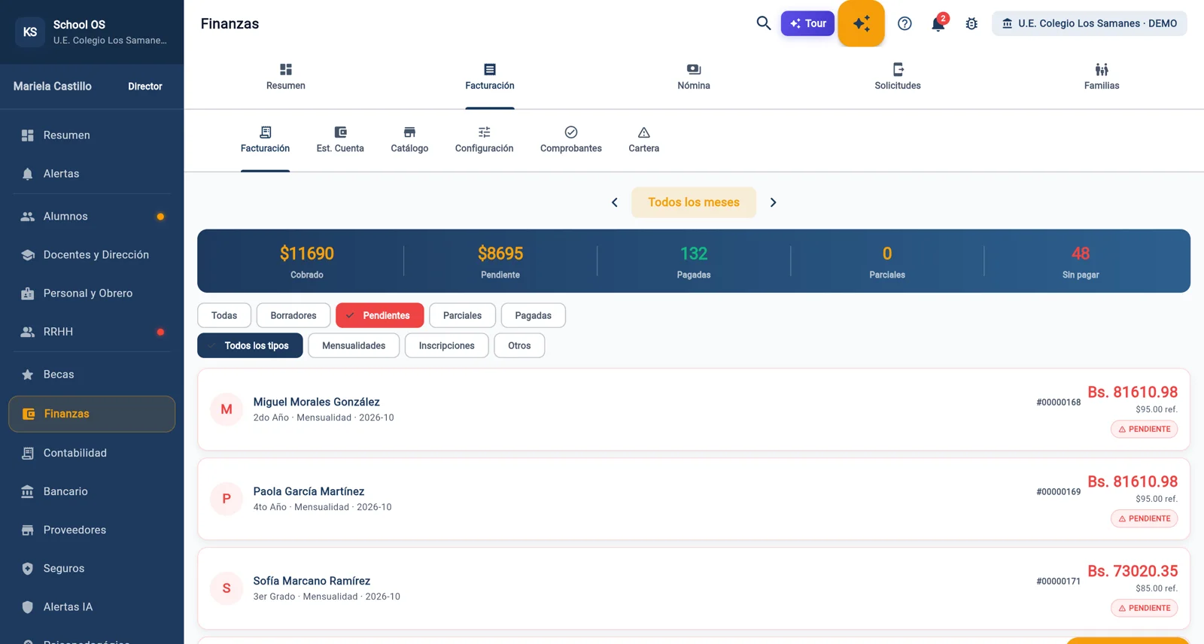This screenshot has width=1204, height=644.
Task: Open the help question mark icon
Action: pos(905,23)
